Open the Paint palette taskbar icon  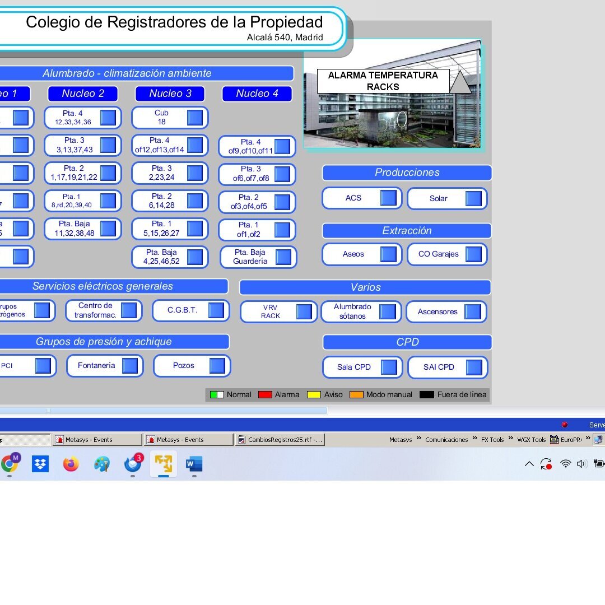102,464
